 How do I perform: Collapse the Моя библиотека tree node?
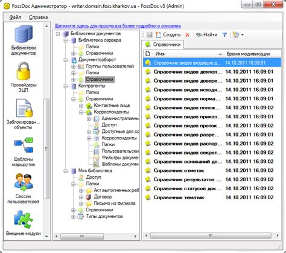pos(66,171)
